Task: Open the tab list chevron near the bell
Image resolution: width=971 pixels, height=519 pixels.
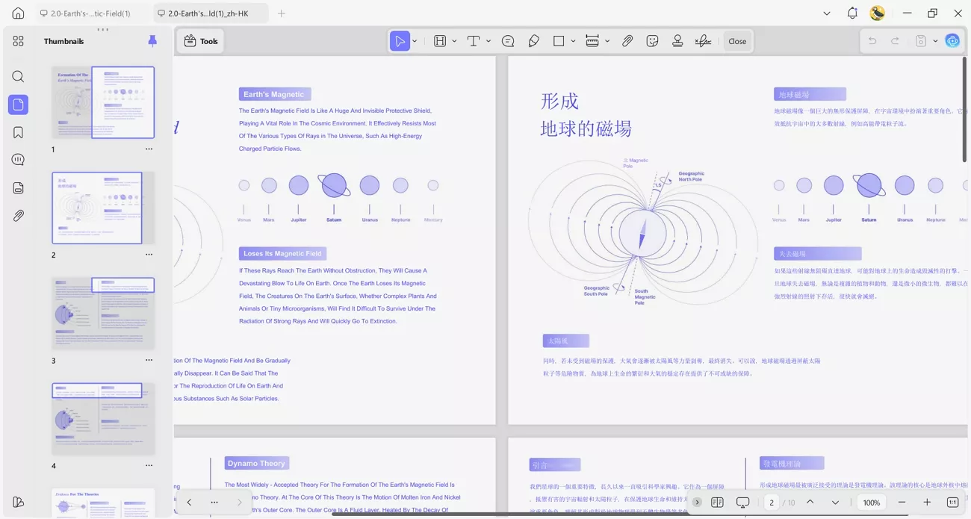Action: click(825, 13)
